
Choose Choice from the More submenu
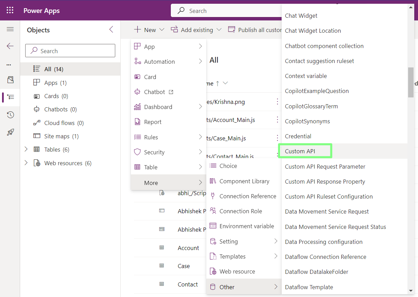pyautogui.click(x=244, y=166)
